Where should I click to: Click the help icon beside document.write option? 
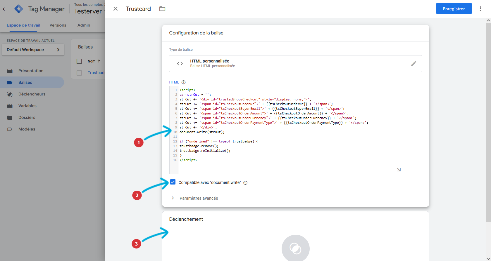pos(245,183)
